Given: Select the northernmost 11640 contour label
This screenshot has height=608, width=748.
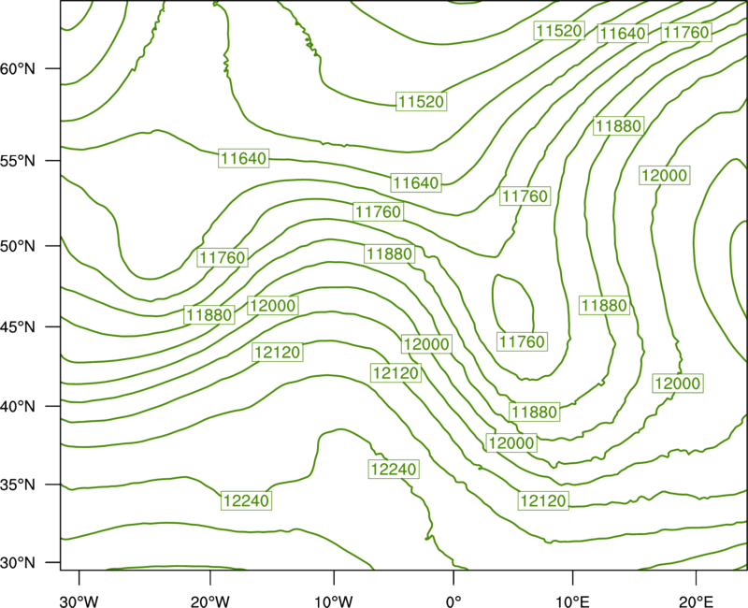Looking at the screenshot, I should click(x=623, y=34).
